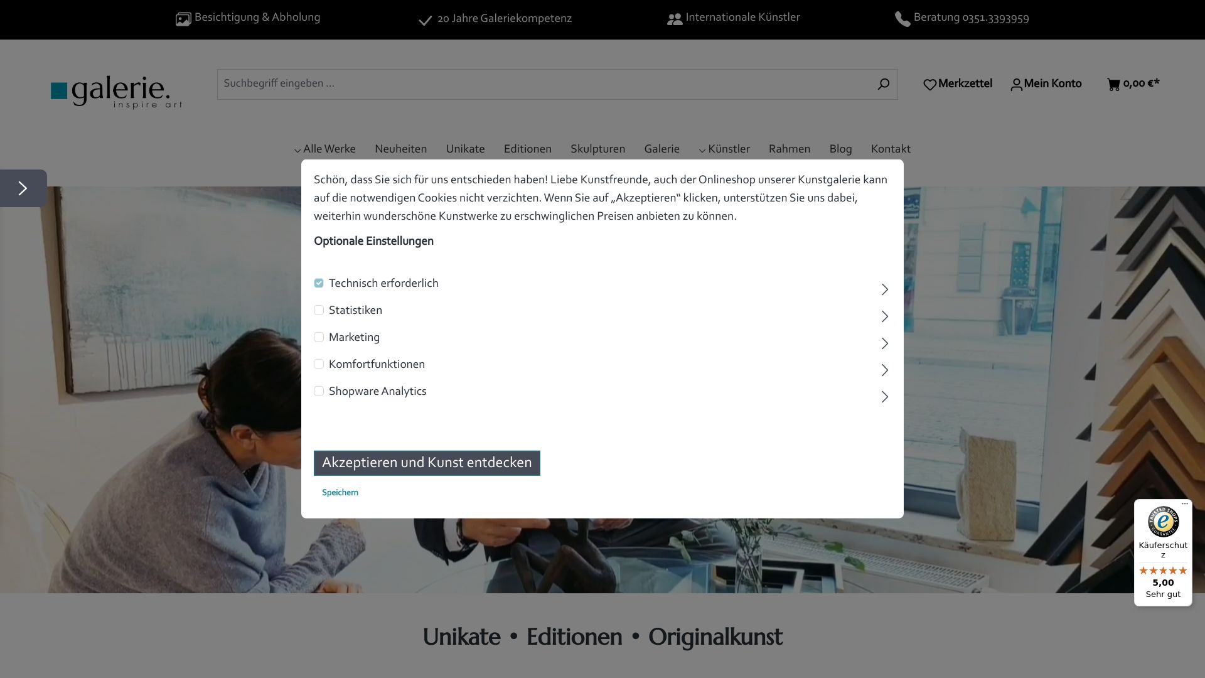The image size is (1205, 678).
Task: Open the shopping cart icon
Action: [1113, 85]
